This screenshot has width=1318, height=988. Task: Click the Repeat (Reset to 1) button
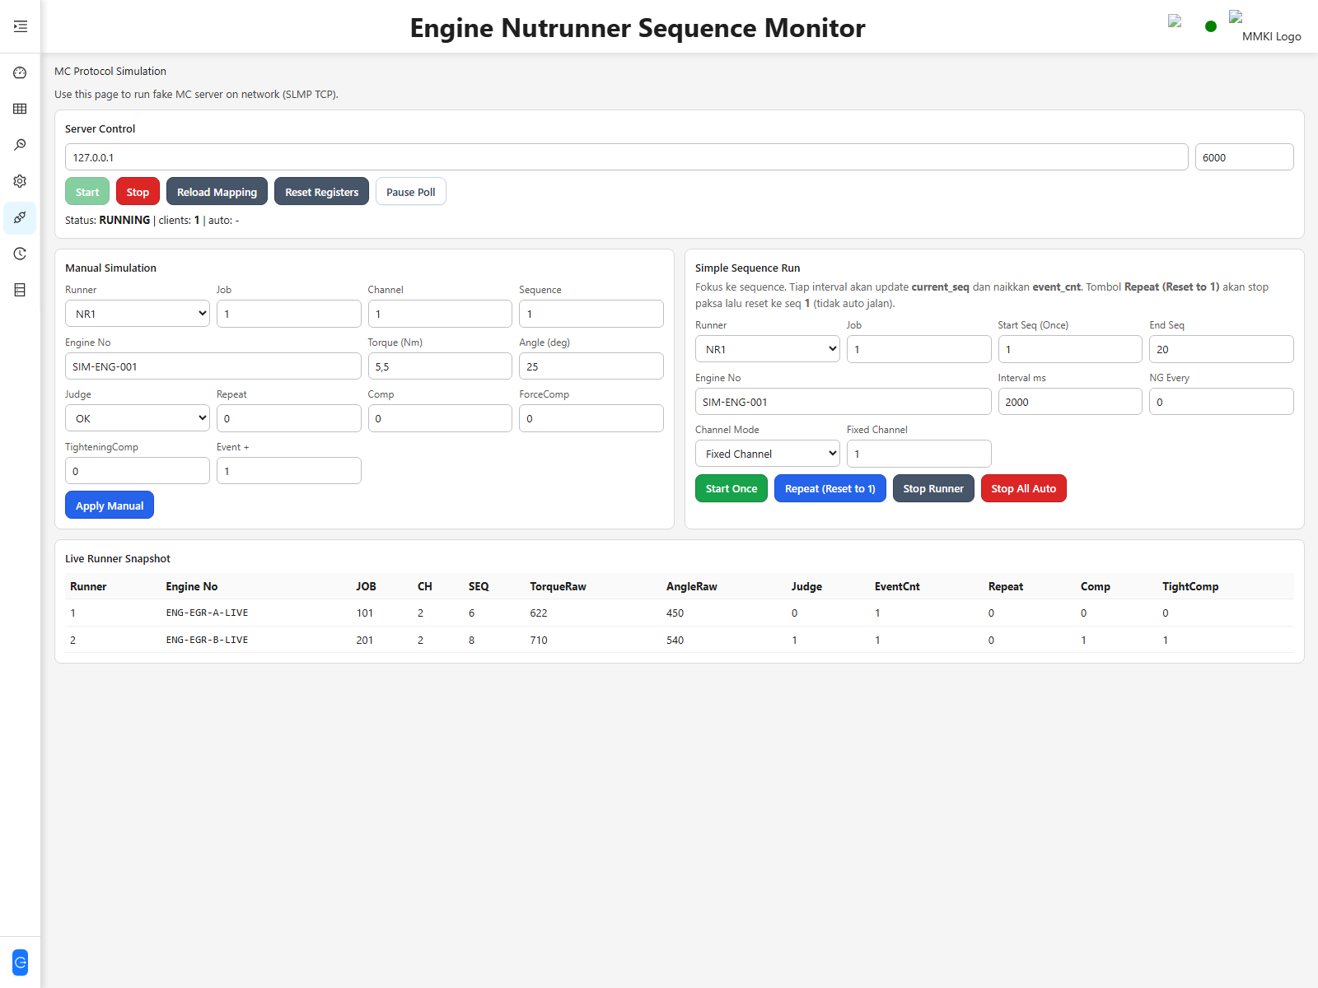click(830, 488)
